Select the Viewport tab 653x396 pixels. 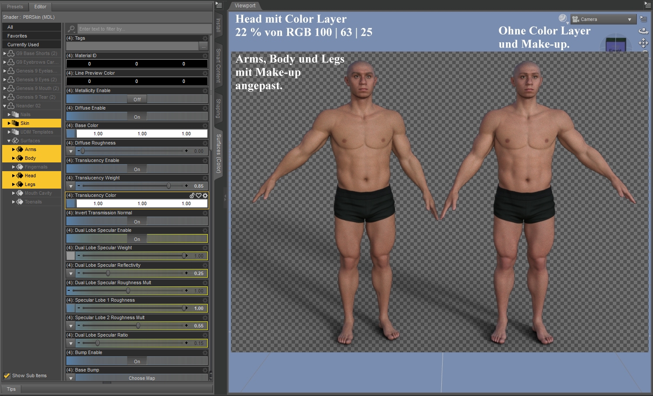click(245, 6)
